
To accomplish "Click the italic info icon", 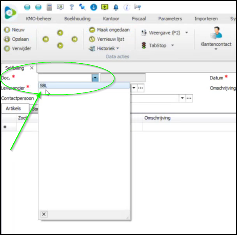I will (x=127, y=7).
